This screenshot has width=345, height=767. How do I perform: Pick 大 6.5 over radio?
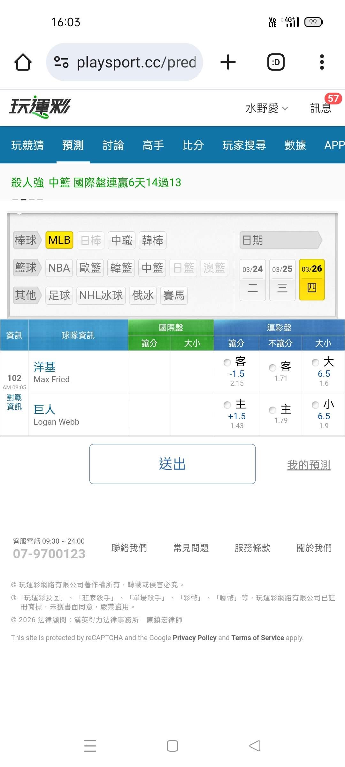315,362
